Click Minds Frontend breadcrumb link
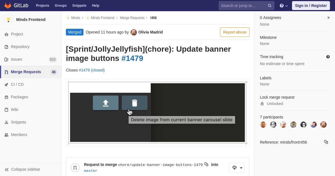Viewport: 335px width, 176px height. (x=102, y=18)
